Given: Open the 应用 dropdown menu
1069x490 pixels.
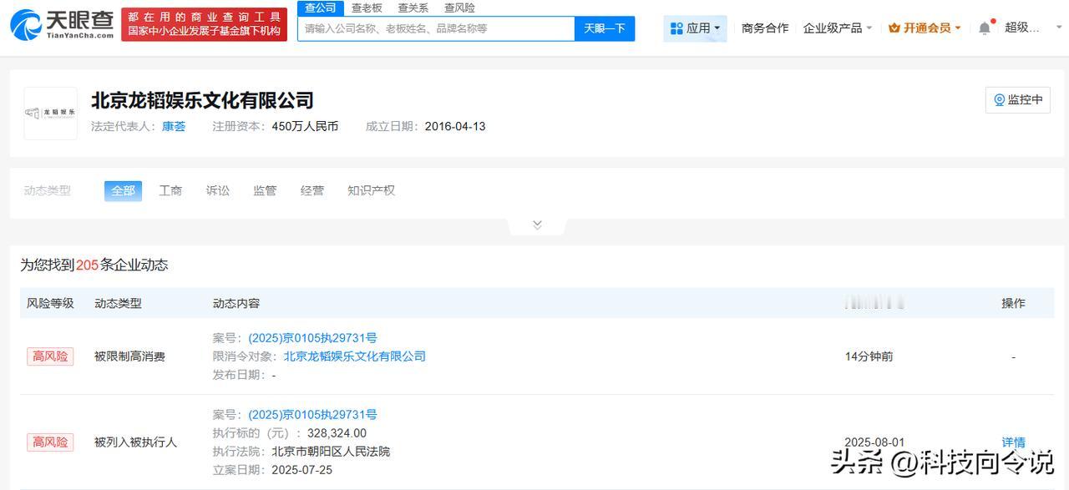Looking at the screenshot, I should pos(695,28).
